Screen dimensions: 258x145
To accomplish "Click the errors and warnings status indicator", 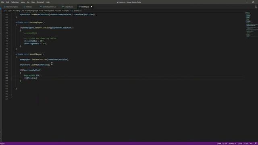I will 2,143.
